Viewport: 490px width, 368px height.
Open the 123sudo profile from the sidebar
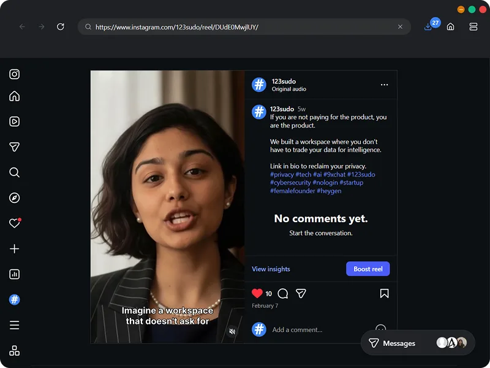coord(15,300)
